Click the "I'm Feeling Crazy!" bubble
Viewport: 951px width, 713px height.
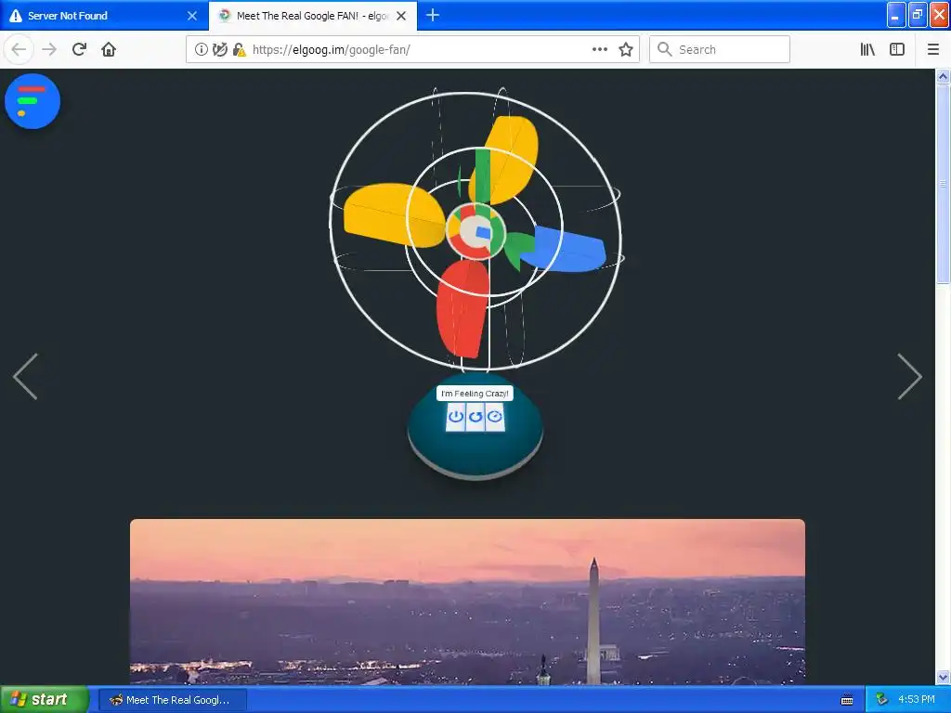pos(475,394)
